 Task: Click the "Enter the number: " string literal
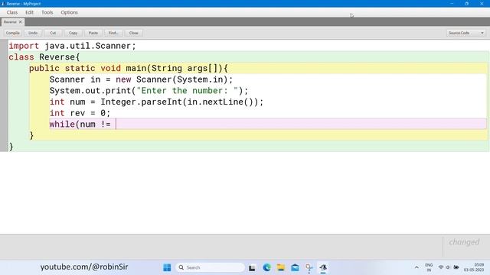pyautogui.click(x=187, y=91)
